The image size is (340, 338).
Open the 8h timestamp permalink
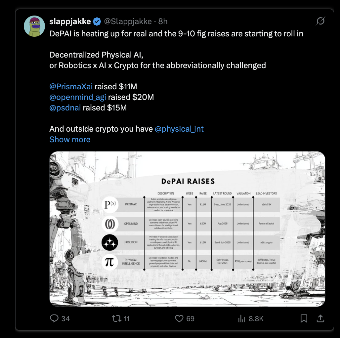click(163, 21)
